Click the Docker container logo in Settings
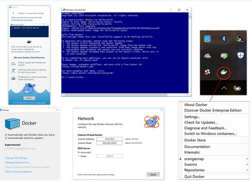Viewport: 252px width, 181px height. (x=11, y=124)
